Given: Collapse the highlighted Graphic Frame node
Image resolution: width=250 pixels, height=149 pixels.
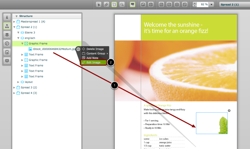Looking at the screenshot, I should pyautogui.click(x=22, y=43).
